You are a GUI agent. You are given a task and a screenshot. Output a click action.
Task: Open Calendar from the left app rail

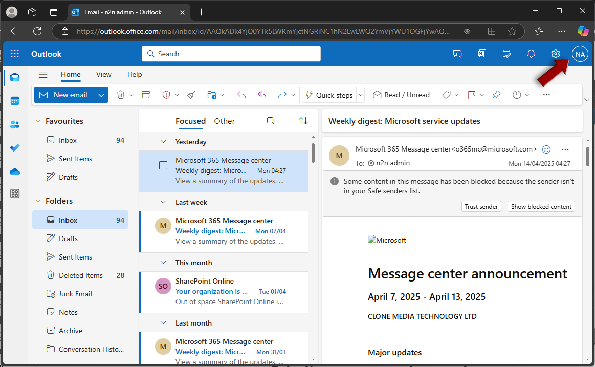tap(15, 101)
